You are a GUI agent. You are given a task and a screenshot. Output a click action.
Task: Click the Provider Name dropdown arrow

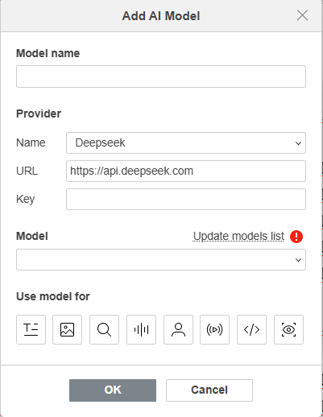pyautogui.click(x=298, y=143)
